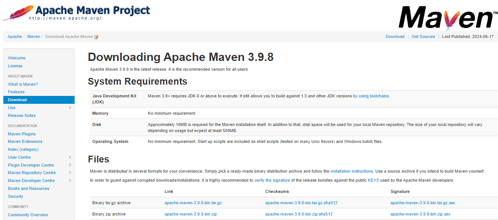Open the Security page from the sidebar
The image size is (498, 220).
(x=15, y=196)
